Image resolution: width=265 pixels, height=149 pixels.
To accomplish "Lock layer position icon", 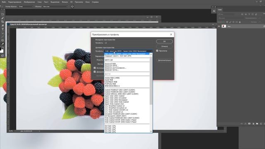I will pyautogui.click(x=234, y=22).
